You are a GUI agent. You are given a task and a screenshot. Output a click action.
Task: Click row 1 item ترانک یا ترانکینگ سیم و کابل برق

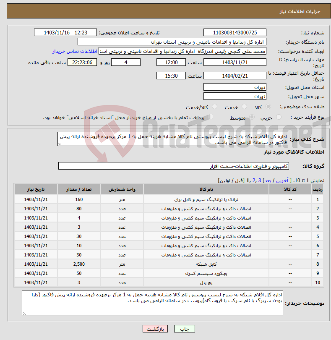tap(206, 199)
